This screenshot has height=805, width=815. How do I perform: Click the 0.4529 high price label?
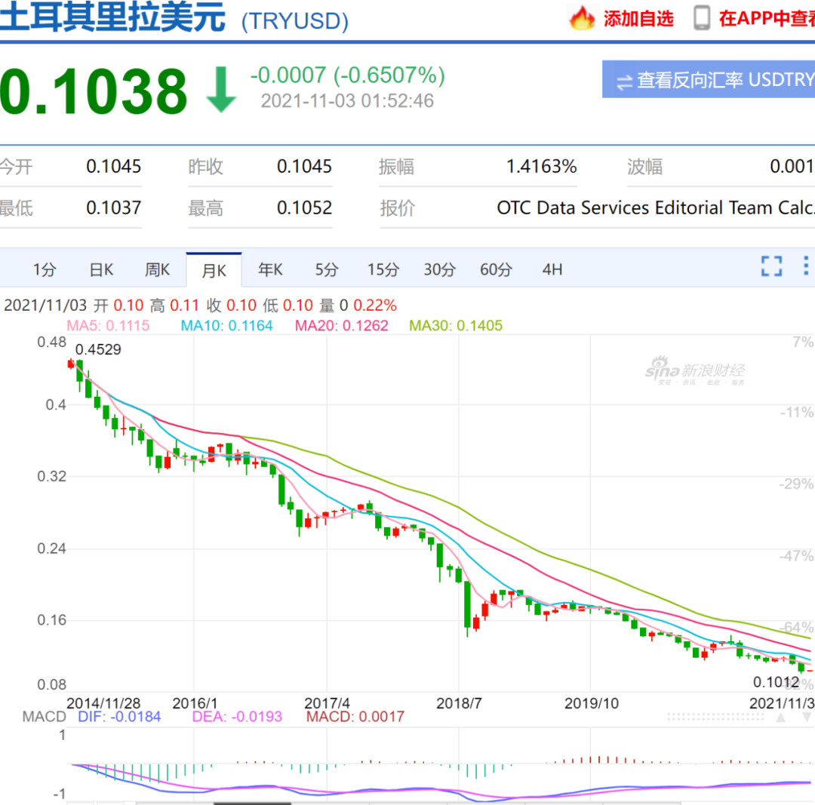pyautogui.click(x=98, y=349)
